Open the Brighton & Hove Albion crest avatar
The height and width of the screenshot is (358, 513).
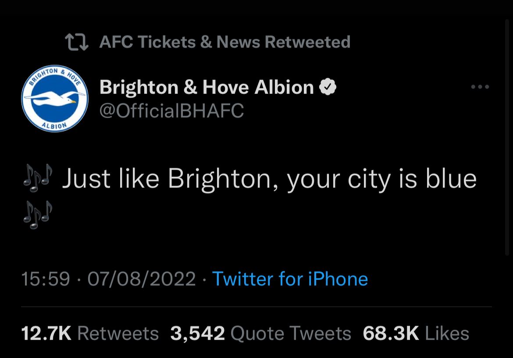[54, 98]
